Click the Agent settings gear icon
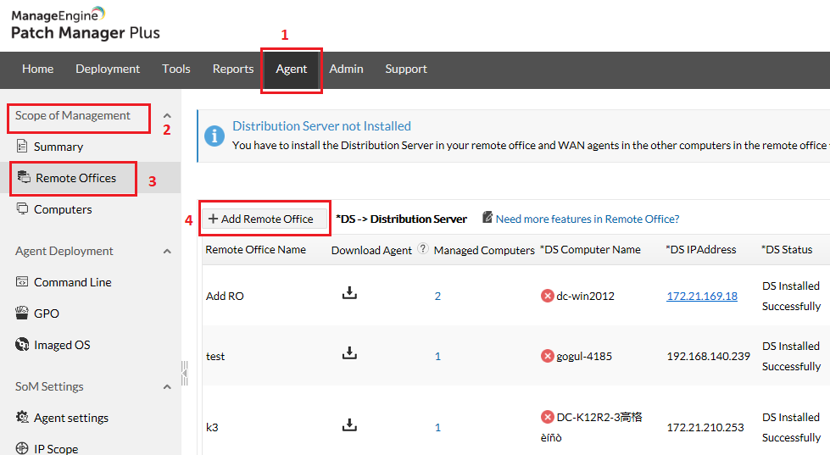 click(22, 417)
